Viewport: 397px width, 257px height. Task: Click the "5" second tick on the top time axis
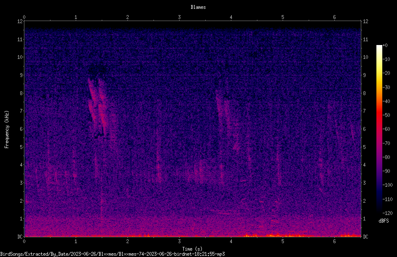pos(283,17)
